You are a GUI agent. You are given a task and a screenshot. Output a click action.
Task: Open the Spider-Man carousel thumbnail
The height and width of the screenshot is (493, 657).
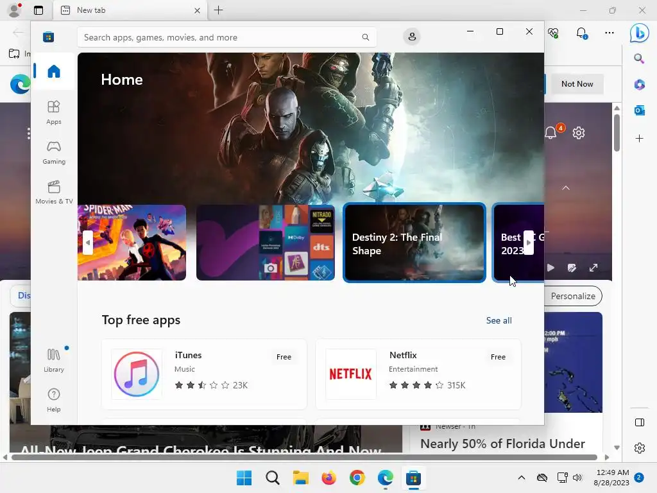coord(132,242)
